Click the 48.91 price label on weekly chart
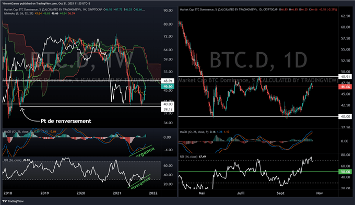The width and height of the screenshot is (355, 205). click(168, 81)
